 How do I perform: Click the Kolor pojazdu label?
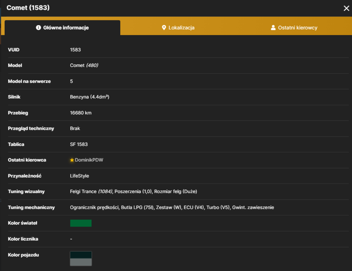[x=23, y=255]
